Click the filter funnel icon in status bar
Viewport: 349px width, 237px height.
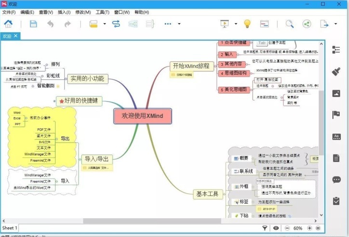point(265,228)
